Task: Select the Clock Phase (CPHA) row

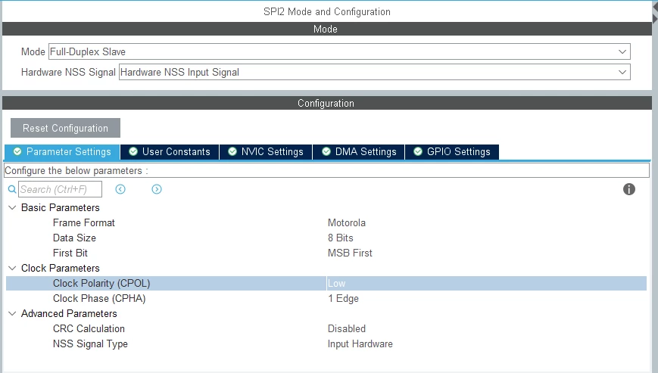Action: point(326,298)
